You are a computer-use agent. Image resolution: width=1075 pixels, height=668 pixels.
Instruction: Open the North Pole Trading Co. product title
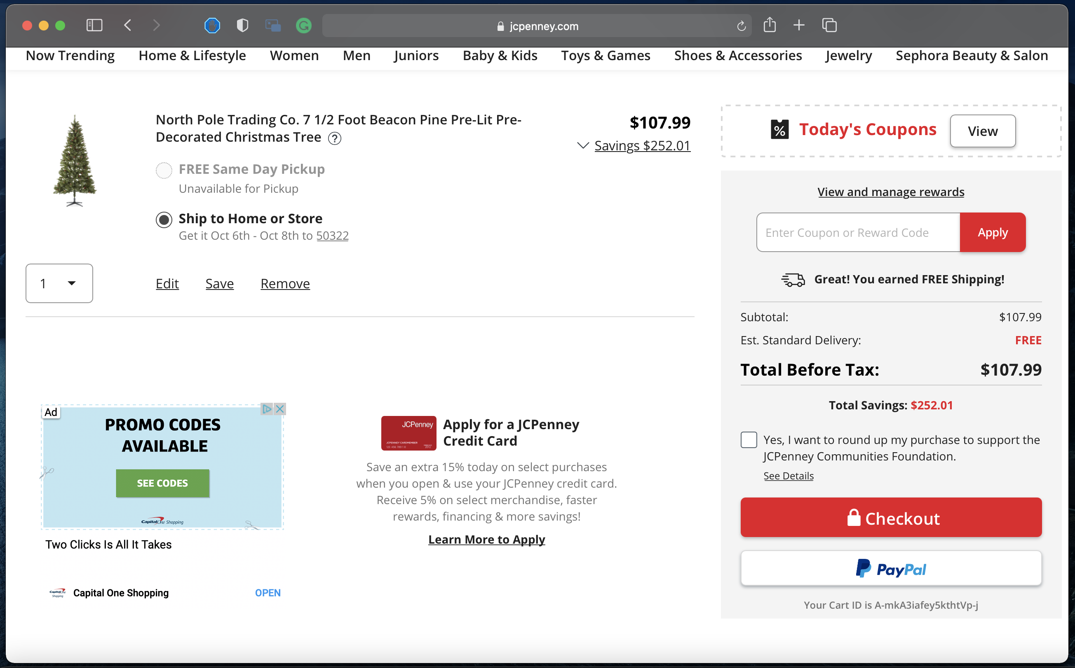pyautogui.click(x=338, y=128)
